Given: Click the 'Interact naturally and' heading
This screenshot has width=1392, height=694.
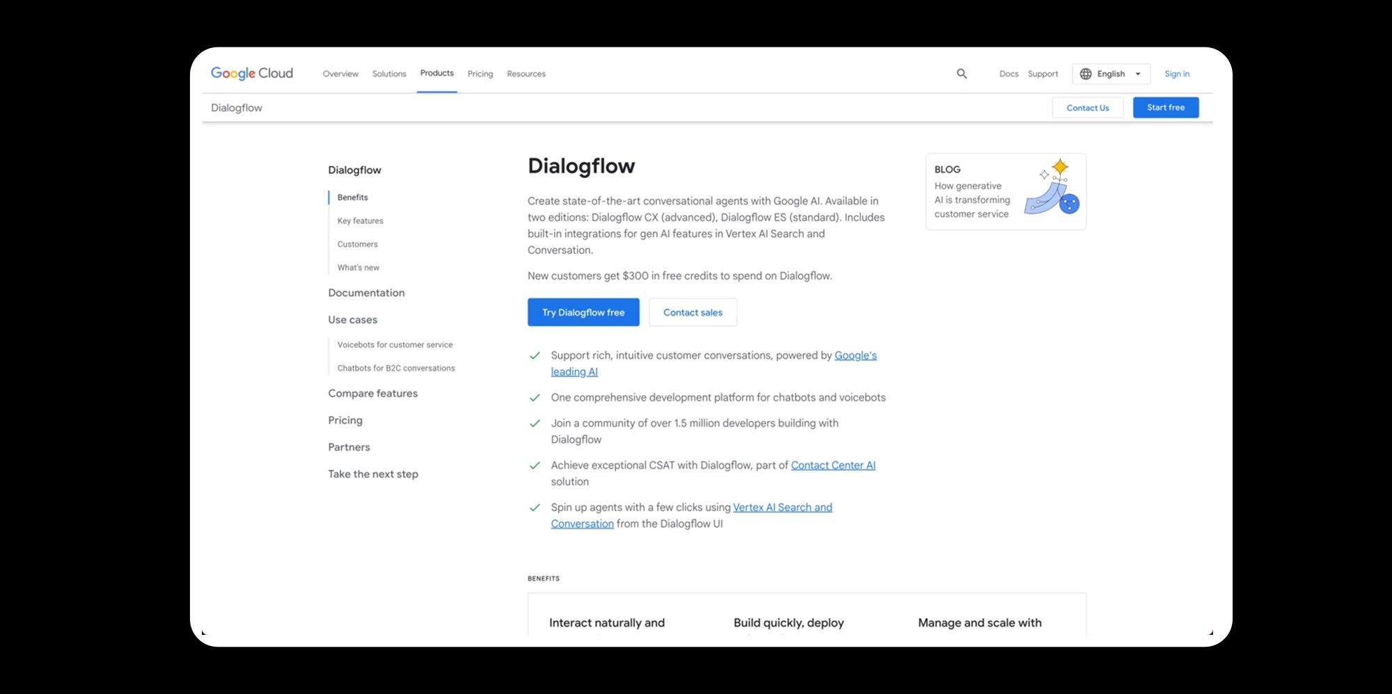Looking at the screenshot, I should [x=607, y=623].
